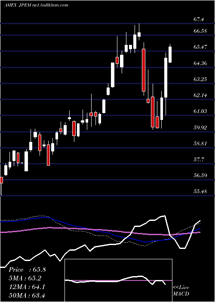The width and height of the screenshot is (215, 302).
Task: Click the 55.48 price axis label
Action: click(x=200, y=191)
